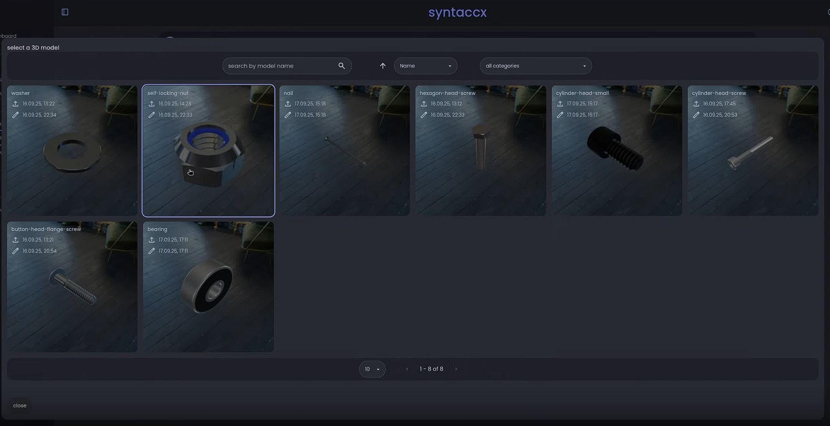830x426 pixels.
Task: Click the edit pencil icon on bearing card
Action: (x=151, y=251)
